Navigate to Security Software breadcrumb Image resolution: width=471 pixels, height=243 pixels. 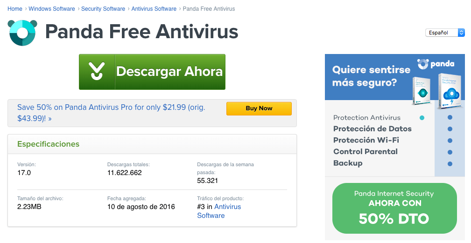click(x=103, y=9)
